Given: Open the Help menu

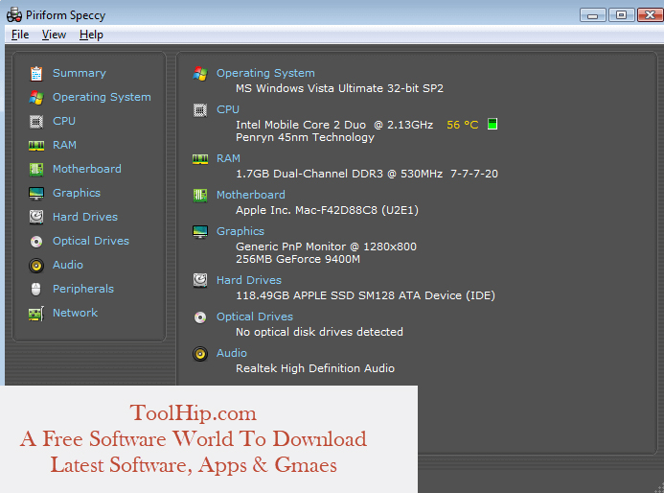Looking at the screenshot, I should [x=91, y=35].
